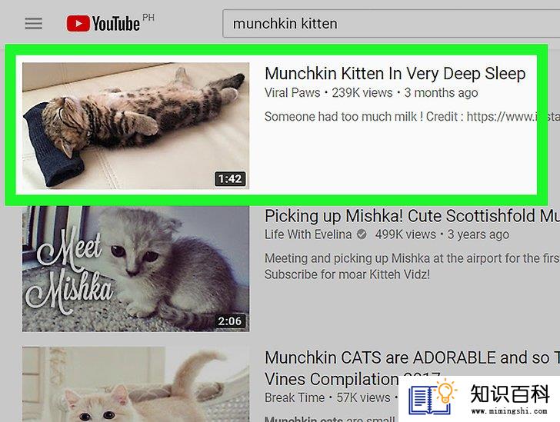Open Munchkin CATS are ADORABLE video title
The width and height of the screenshot is (560, 422).
tap(412, 367)
